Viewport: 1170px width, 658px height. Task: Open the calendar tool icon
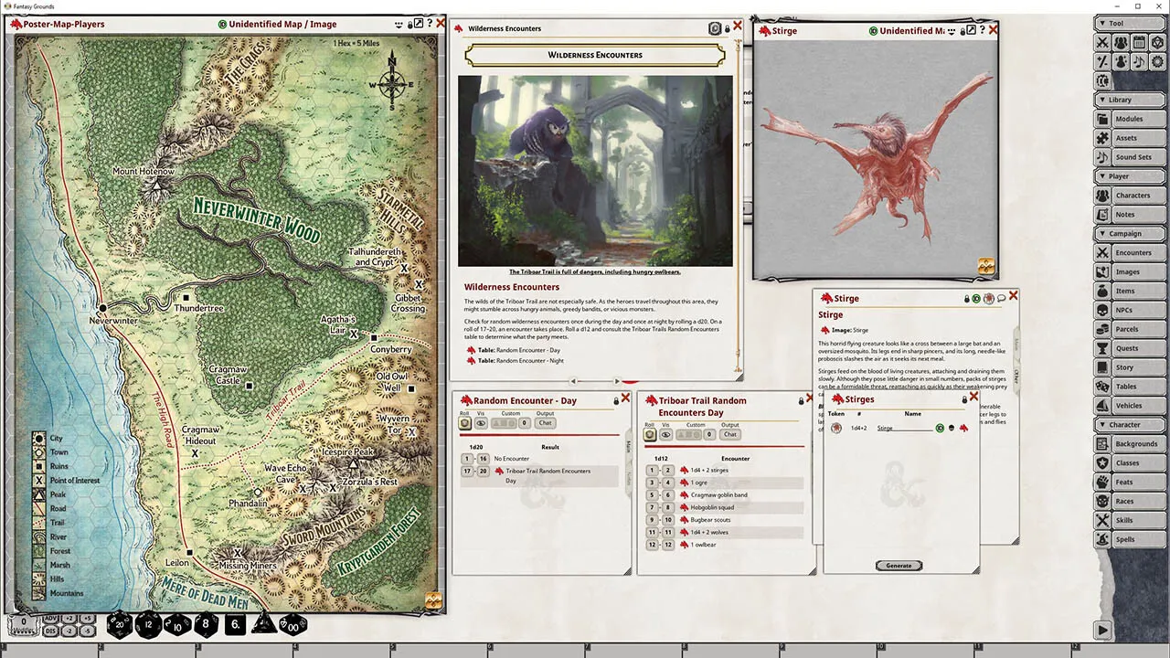(1139, 42)
